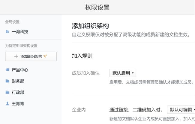Click the arrow on 默认启用 selector
The height and width of the screenshot is (124, 195).
[133, 73]
